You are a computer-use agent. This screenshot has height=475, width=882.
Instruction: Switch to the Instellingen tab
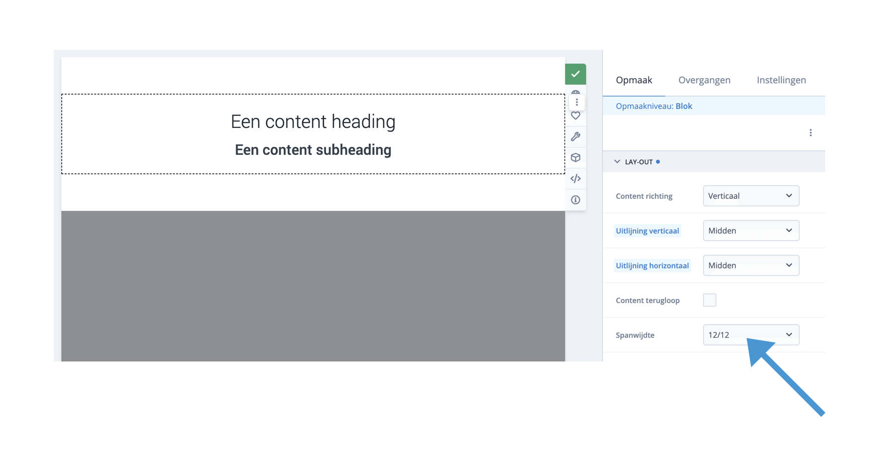[x=781, y=80]
